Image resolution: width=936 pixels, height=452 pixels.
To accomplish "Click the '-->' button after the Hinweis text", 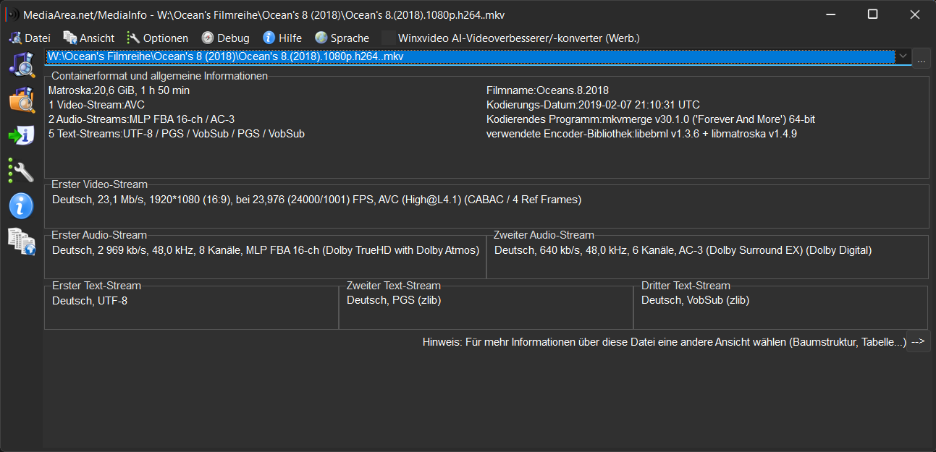I will pyautogui.click(x=918, y=342).
